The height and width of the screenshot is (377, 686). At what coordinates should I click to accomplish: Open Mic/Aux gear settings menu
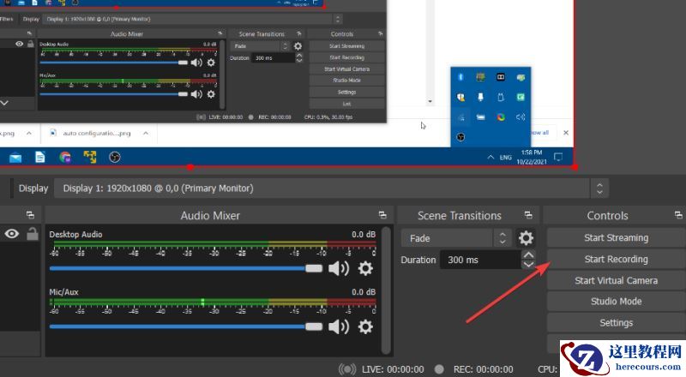coord(365,326)
